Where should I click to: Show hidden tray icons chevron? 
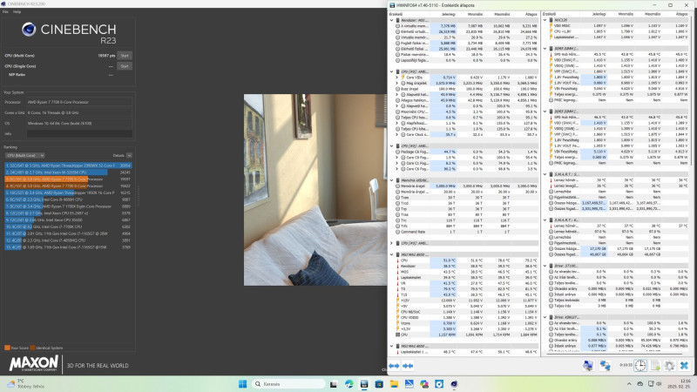[x=629, y=384]
